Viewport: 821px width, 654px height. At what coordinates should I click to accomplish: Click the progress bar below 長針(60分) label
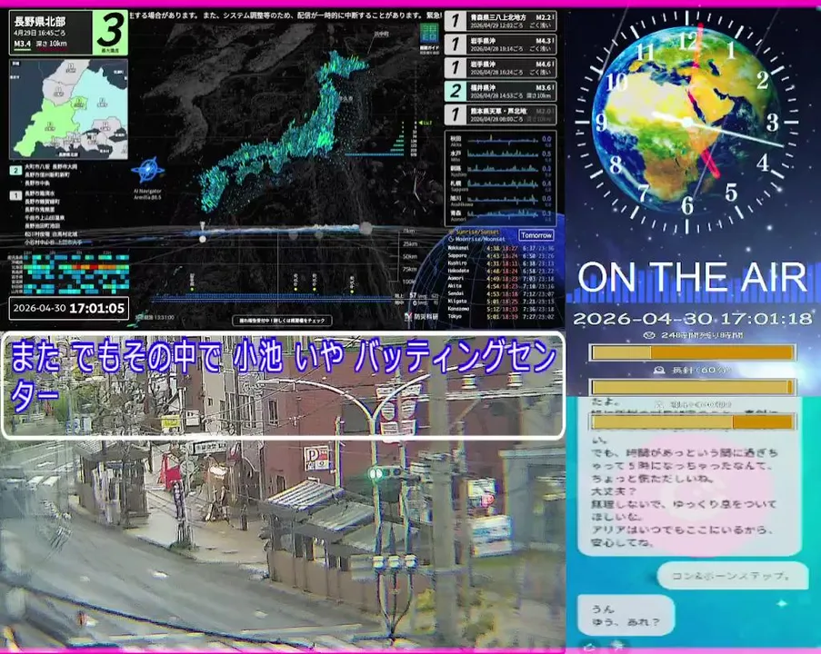click(693, 387)
